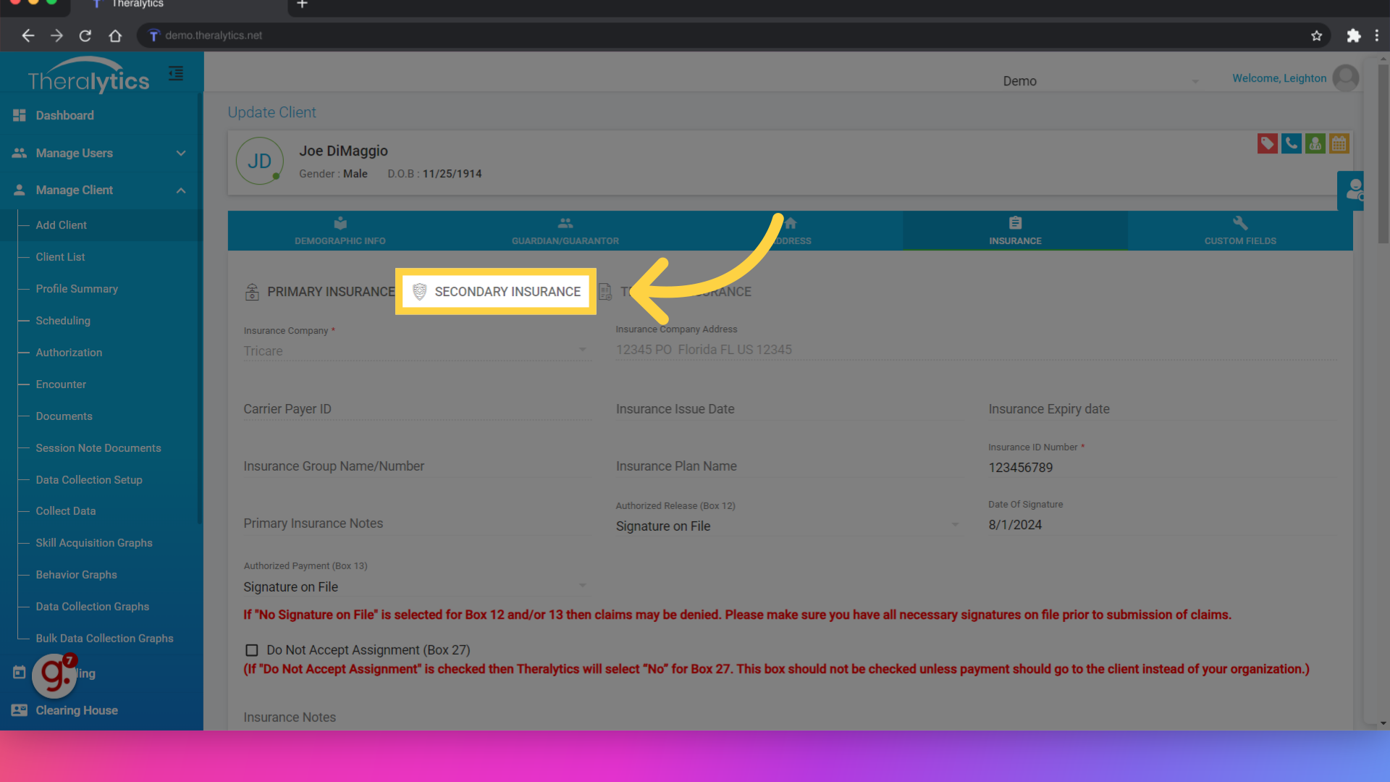Click Insurance Issue Date field
The height and width of the screenshot is (782, 1390).
(789, 409)
